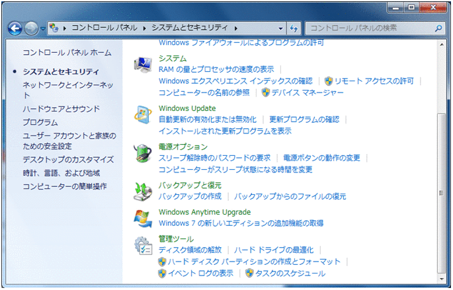Open the 管理ツール heading
453x290 pixels.
(x=176, y=239)
